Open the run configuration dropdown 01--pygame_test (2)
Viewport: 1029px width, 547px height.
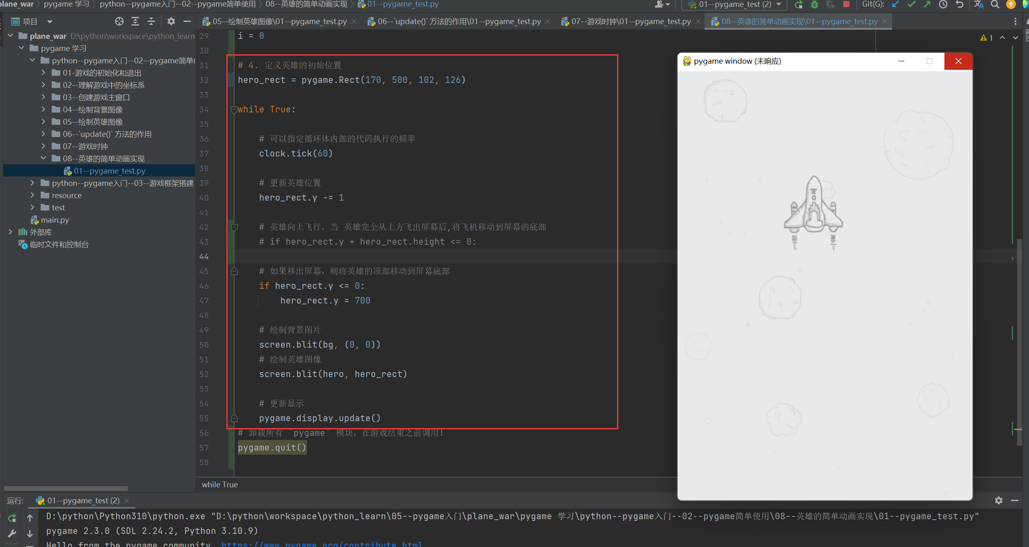pyautogui.click(x=734, y=4)
